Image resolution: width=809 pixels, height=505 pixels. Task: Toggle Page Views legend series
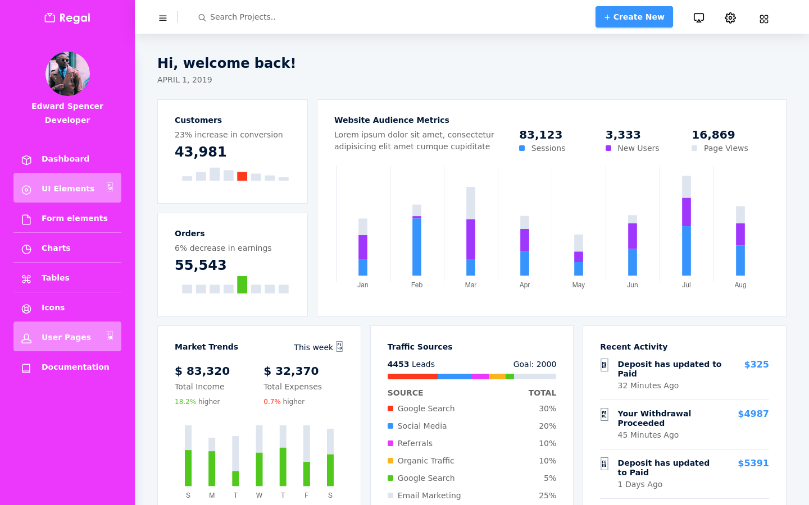720,148
